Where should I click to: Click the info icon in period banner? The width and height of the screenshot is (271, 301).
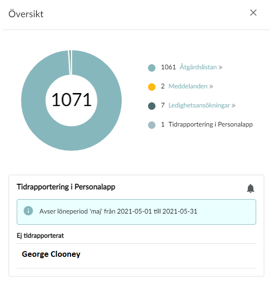[28, 211]
